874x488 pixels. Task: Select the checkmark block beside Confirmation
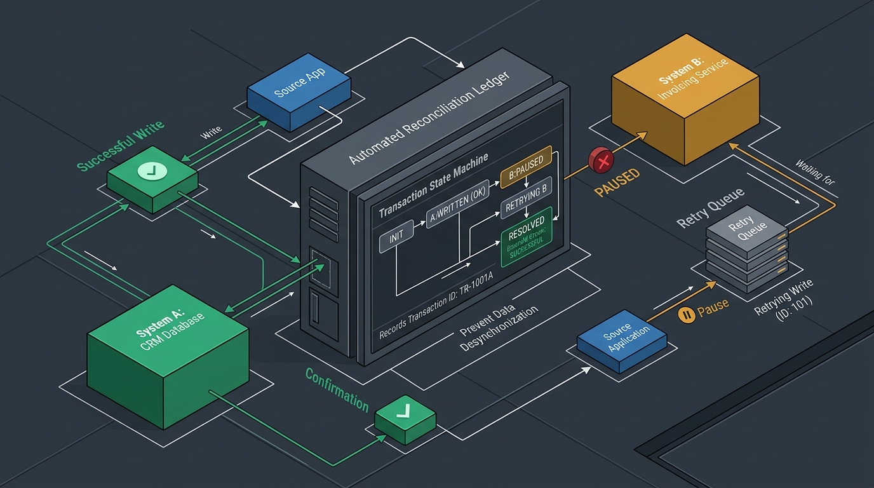pos(405,419)
